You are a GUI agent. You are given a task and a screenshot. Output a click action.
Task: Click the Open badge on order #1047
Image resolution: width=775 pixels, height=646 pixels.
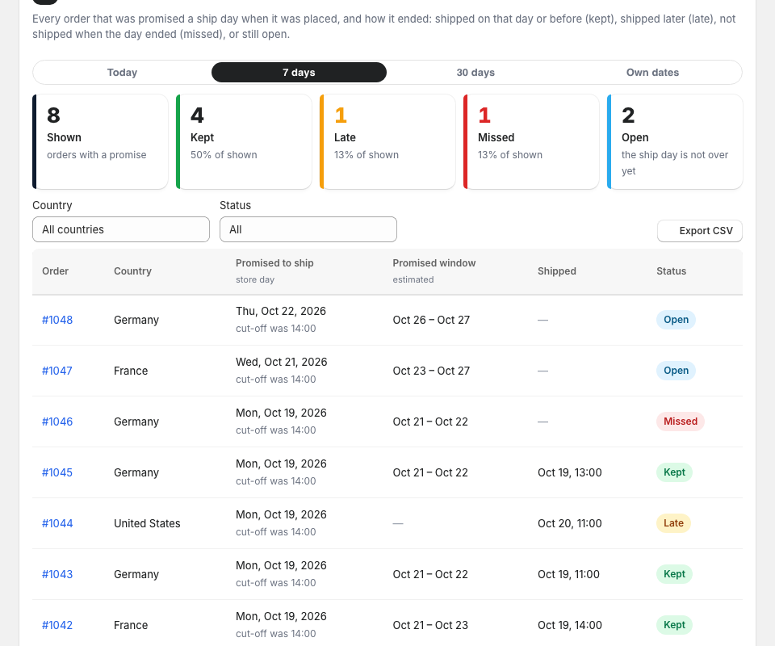tap(676, 371)
